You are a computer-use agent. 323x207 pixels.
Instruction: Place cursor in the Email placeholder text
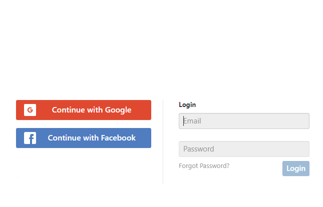[192, 121]
